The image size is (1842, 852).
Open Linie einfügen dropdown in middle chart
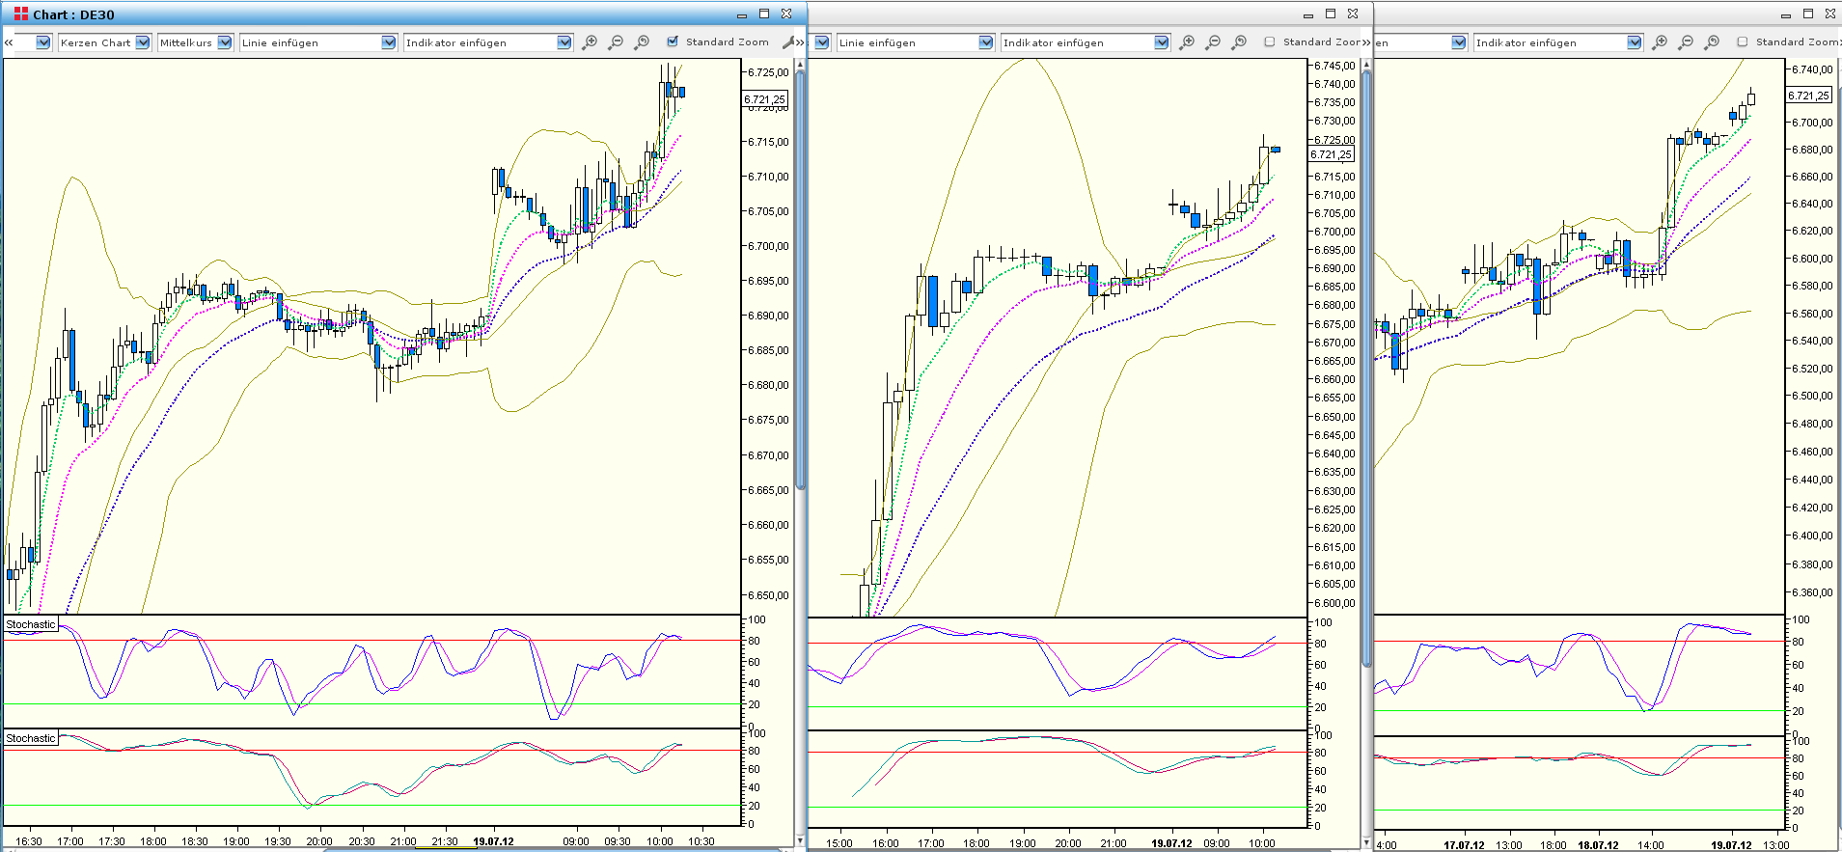pos(985,42)
